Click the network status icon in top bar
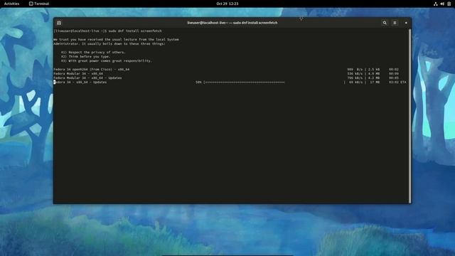Viewport: 455px width, 256px height. (435, 4)
